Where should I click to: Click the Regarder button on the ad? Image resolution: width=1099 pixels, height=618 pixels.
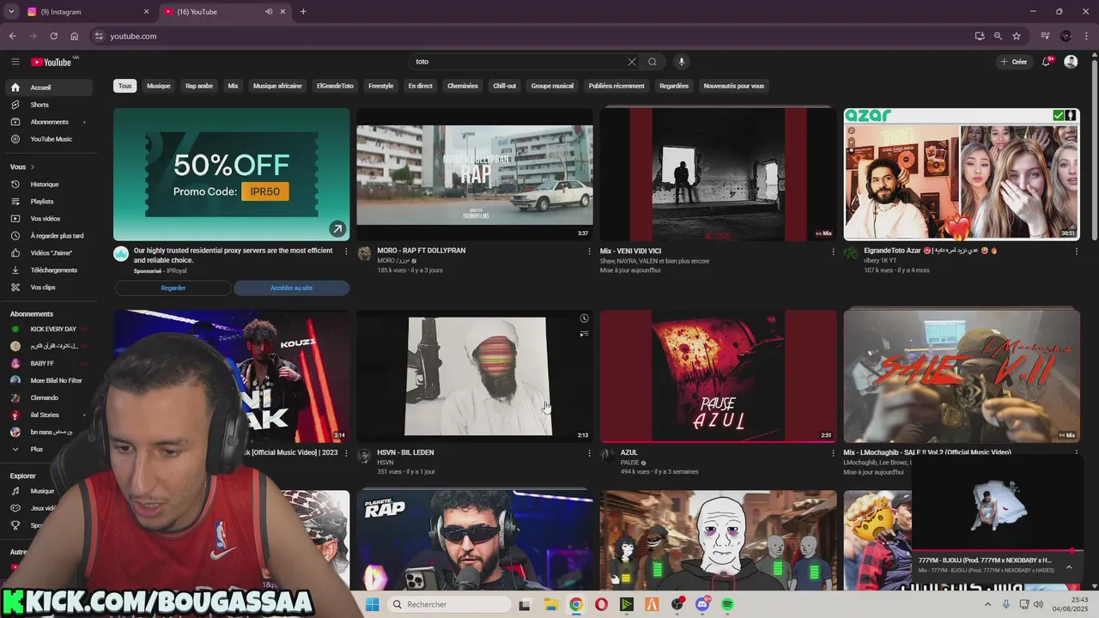pos(173,288)
